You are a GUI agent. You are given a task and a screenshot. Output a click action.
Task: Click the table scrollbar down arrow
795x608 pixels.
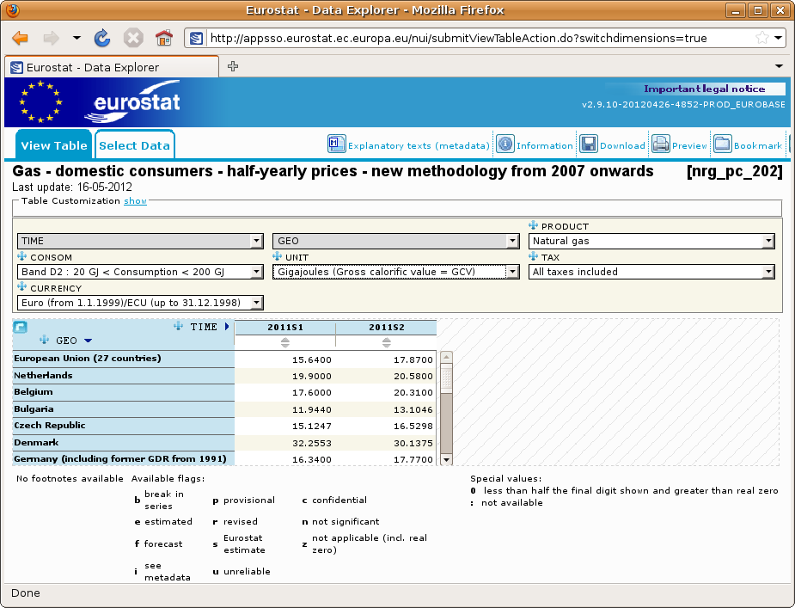pyautogui.click(x=446, y=460)
